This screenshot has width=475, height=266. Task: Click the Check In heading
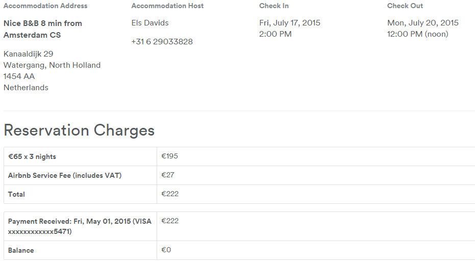274,6
